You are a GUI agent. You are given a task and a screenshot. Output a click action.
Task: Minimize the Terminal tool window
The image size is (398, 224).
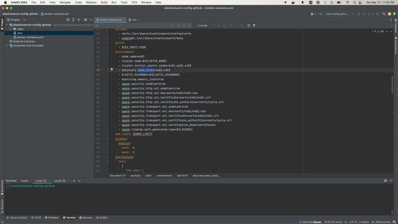pos(391,181)
